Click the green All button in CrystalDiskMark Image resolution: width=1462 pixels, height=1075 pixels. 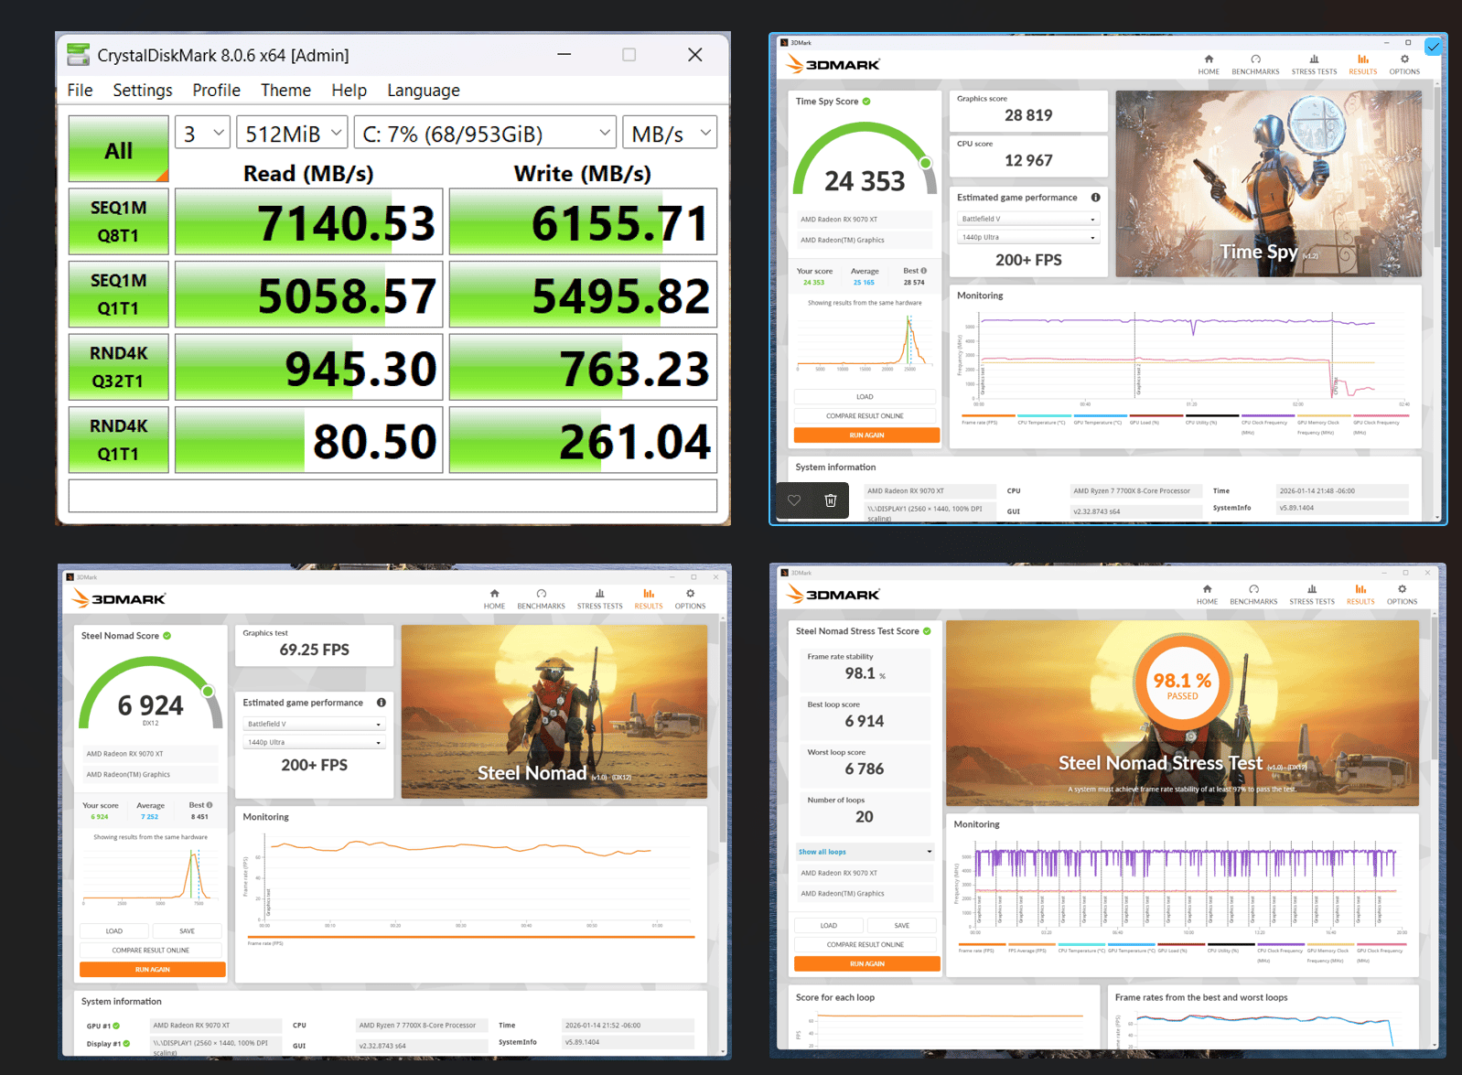[x=119, y=148]
